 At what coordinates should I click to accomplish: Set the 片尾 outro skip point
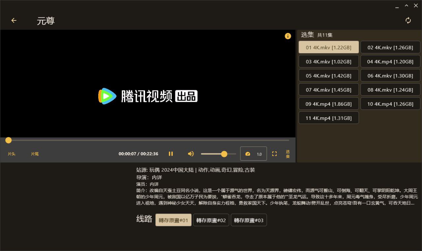click(x=35, y=154)
